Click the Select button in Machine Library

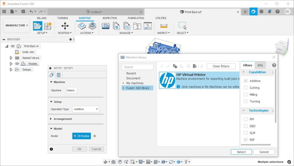(x=241, y=152)
